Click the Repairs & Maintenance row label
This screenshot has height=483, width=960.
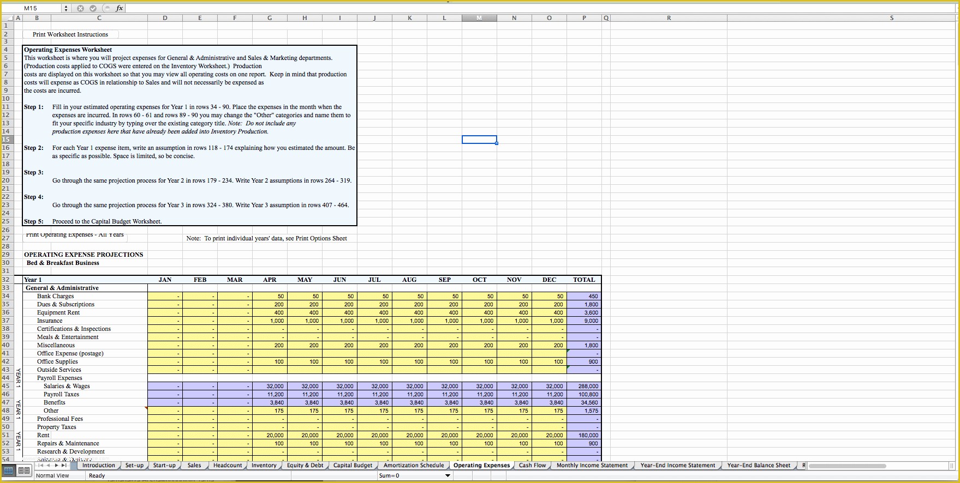click(68, 443)
